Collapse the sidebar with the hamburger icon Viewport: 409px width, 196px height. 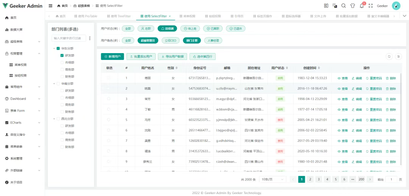tap(51, 6)
